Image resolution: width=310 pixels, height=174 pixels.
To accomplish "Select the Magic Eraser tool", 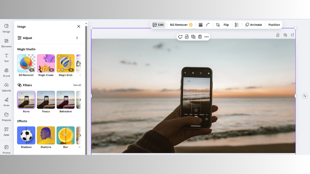I will (x=46, y=65).
